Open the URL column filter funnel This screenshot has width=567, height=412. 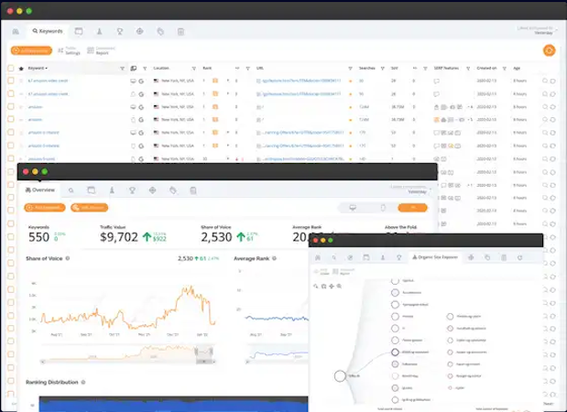pyautogui.click(x=350, y=69)
